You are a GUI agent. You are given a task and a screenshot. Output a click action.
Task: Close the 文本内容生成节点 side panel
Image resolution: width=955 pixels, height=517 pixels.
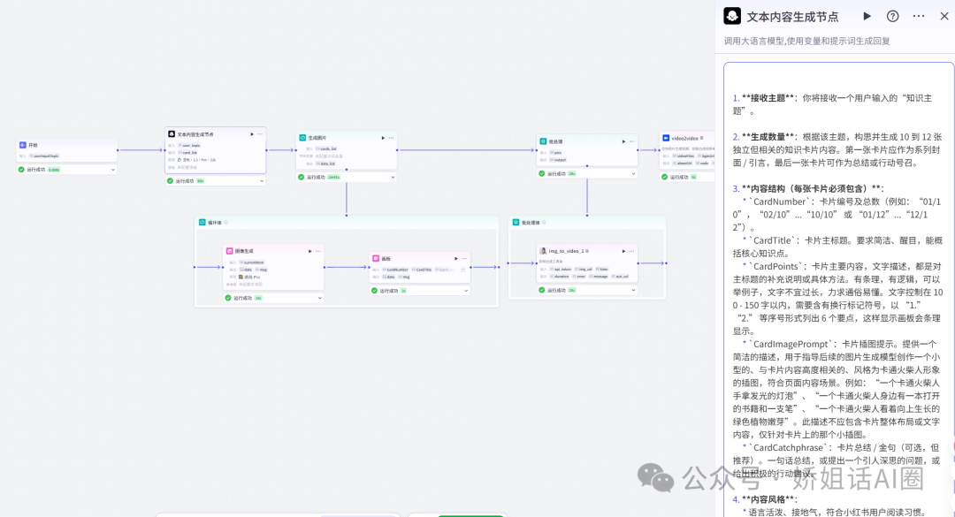pos(944,17)
